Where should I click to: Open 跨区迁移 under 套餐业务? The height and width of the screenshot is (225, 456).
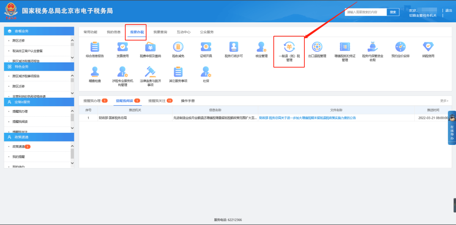19,40
